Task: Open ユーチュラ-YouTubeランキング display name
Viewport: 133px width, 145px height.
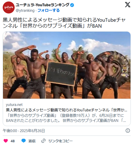Action: pos(42,5)
